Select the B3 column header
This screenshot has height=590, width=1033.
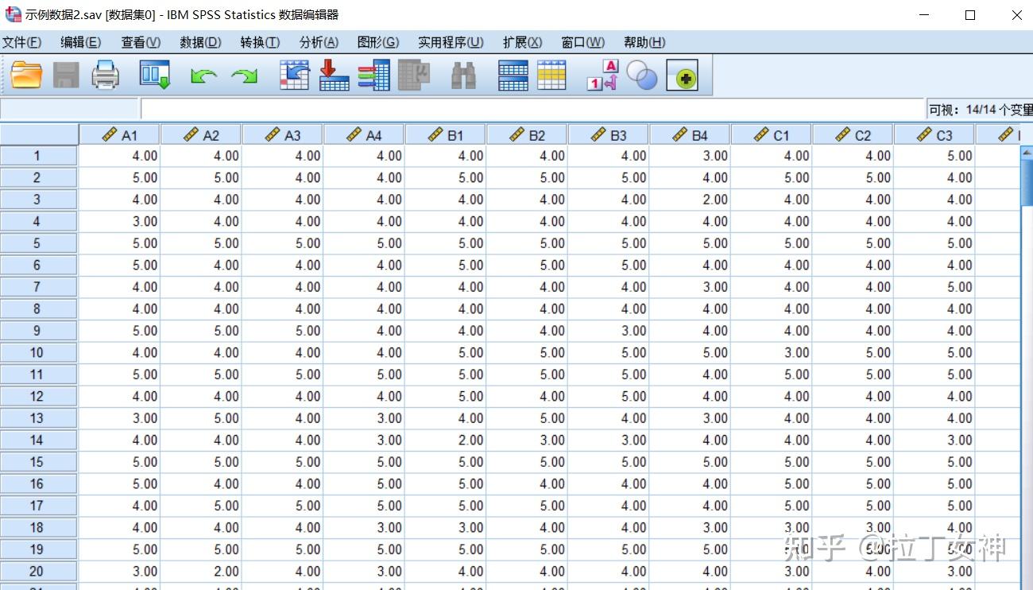click(x=609, y=135)
